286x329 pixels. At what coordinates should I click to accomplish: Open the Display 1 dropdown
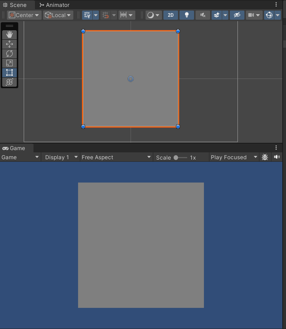[61, 157]
